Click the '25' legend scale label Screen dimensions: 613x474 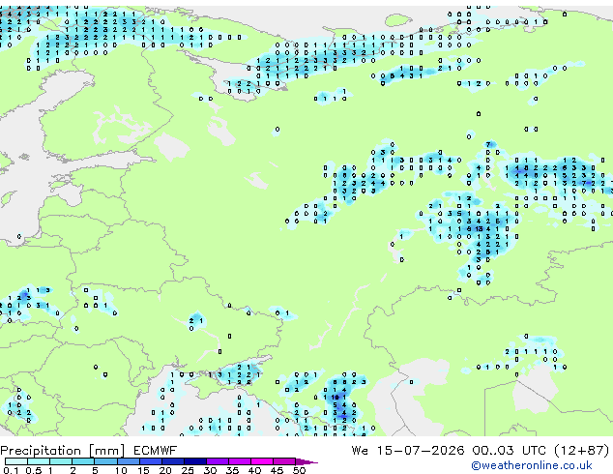188,470
